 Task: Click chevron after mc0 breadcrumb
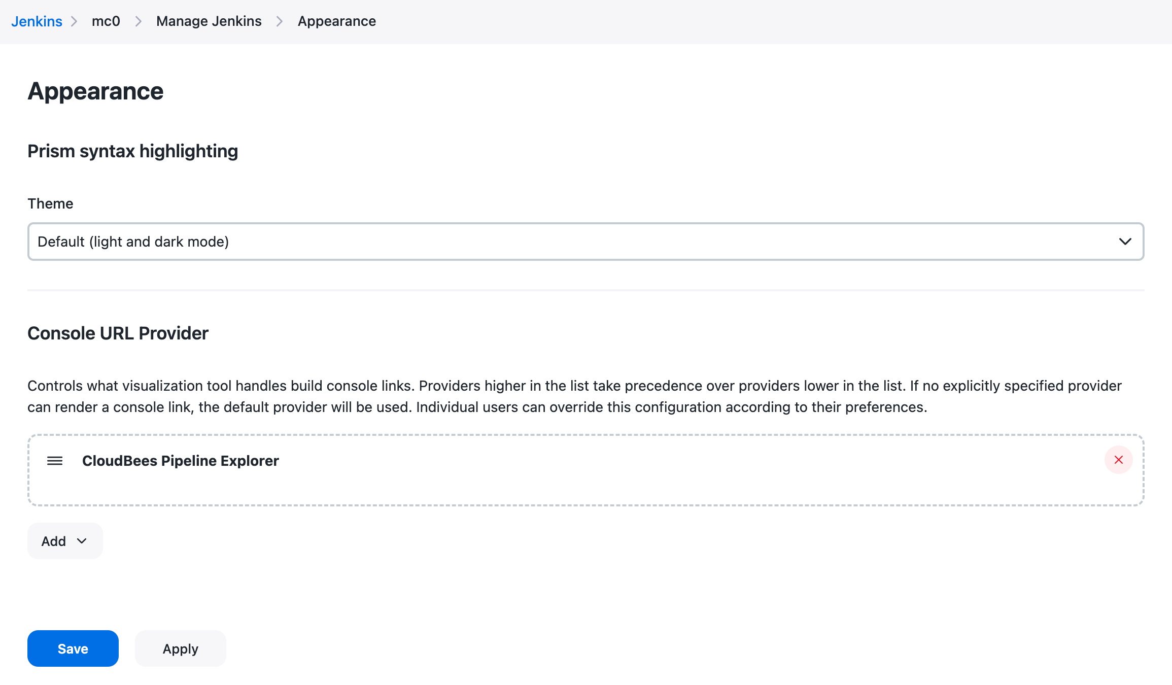click(x=138, y=21)
